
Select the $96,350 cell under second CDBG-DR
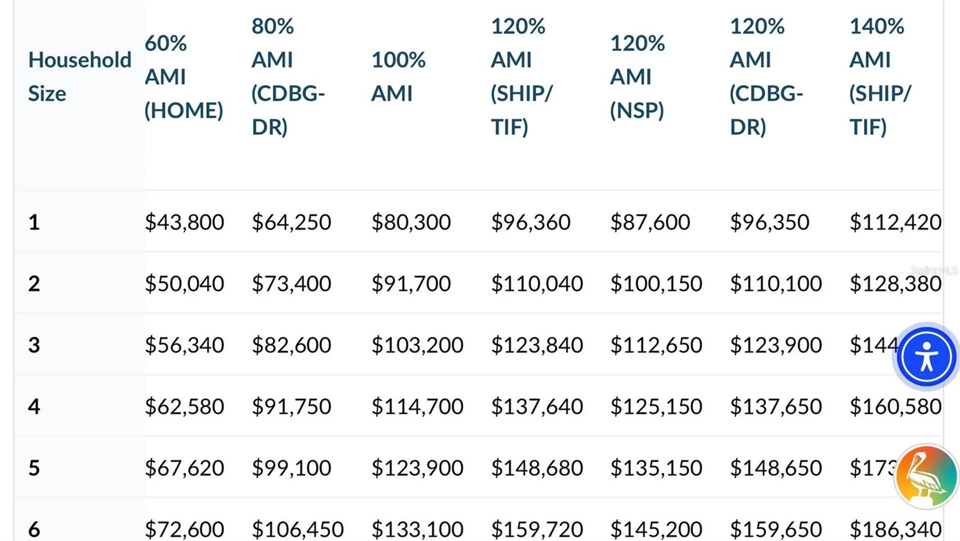point(769,222)
